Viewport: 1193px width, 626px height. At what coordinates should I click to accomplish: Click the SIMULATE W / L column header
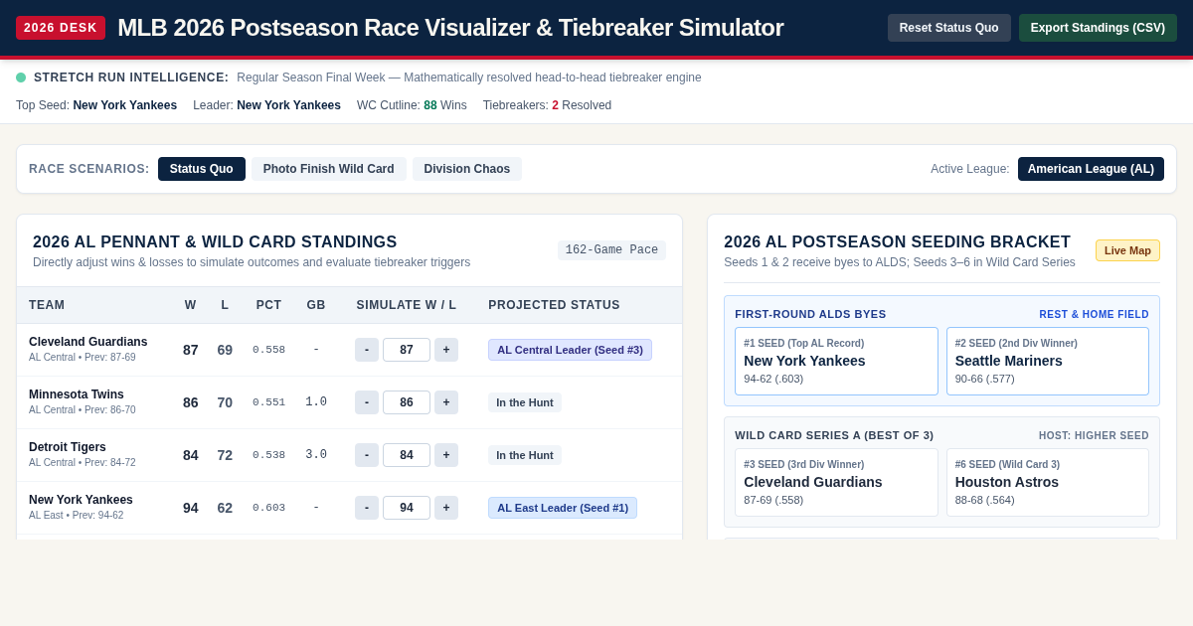[x=407, y=305]
